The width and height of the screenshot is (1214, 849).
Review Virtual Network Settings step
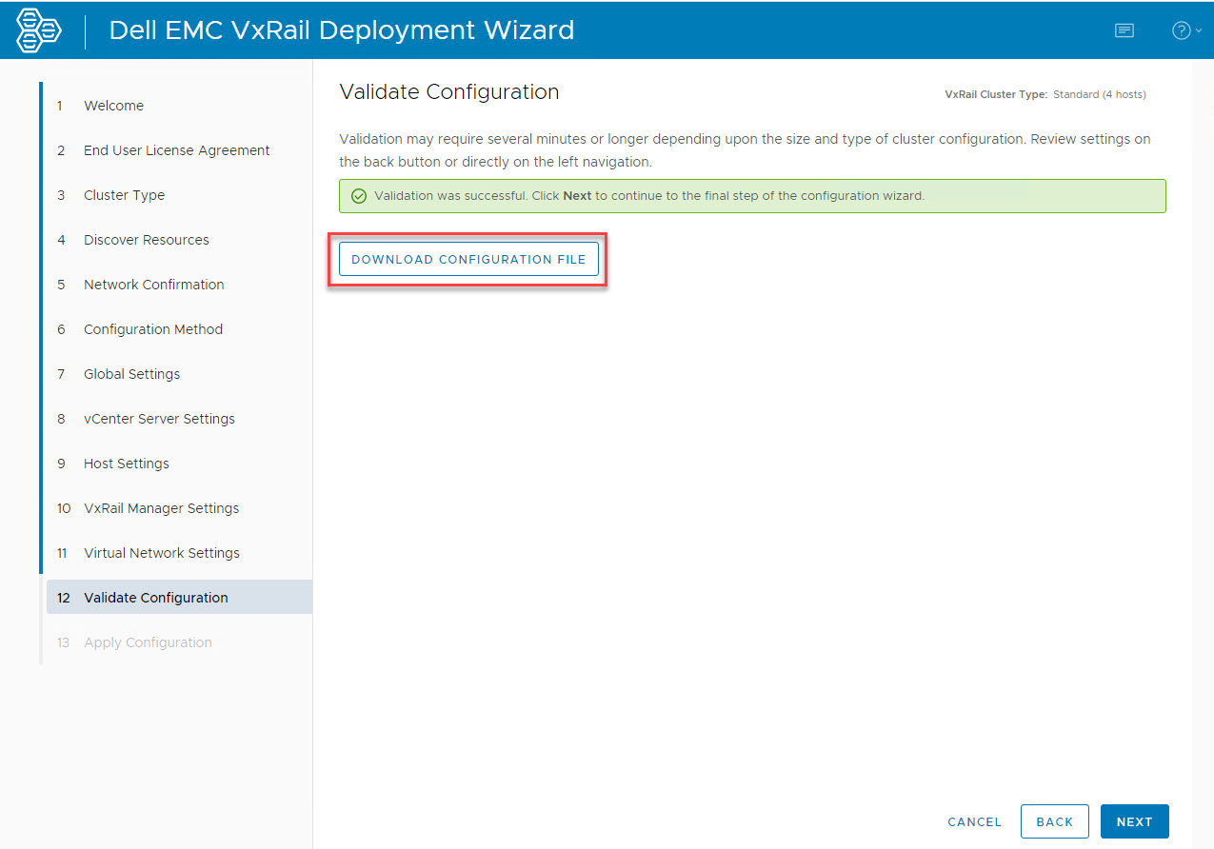161,553
